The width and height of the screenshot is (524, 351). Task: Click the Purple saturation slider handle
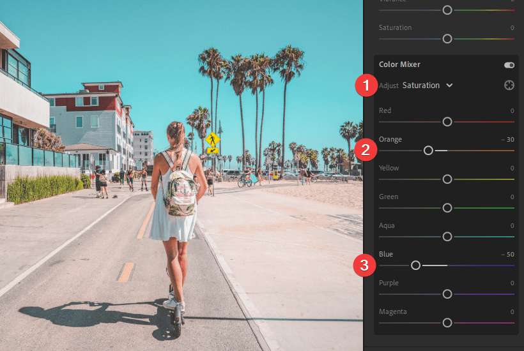pos(447,294)
